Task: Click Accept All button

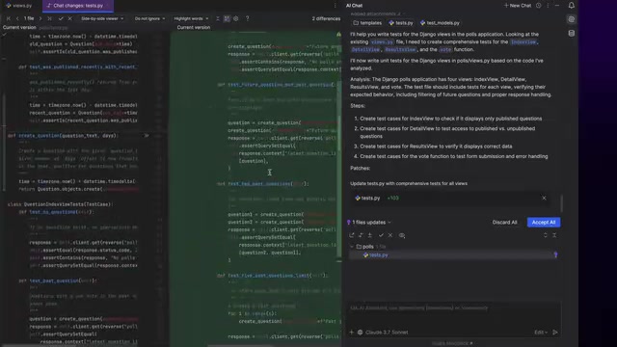Action: (x=544, y=223)
